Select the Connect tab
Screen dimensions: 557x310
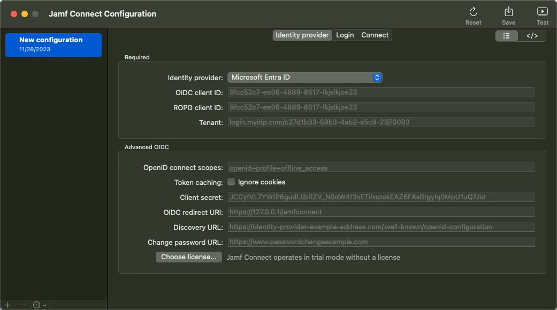click(375, 35)
